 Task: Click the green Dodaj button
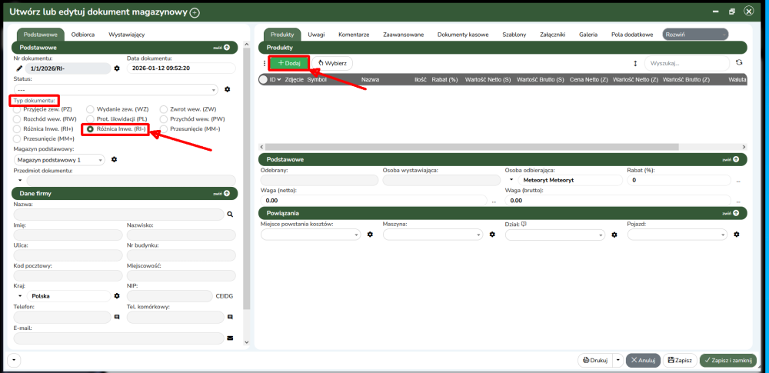289,63
